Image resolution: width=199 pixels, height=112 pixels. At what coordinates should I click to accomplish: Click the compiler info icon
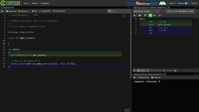point(164,71)
